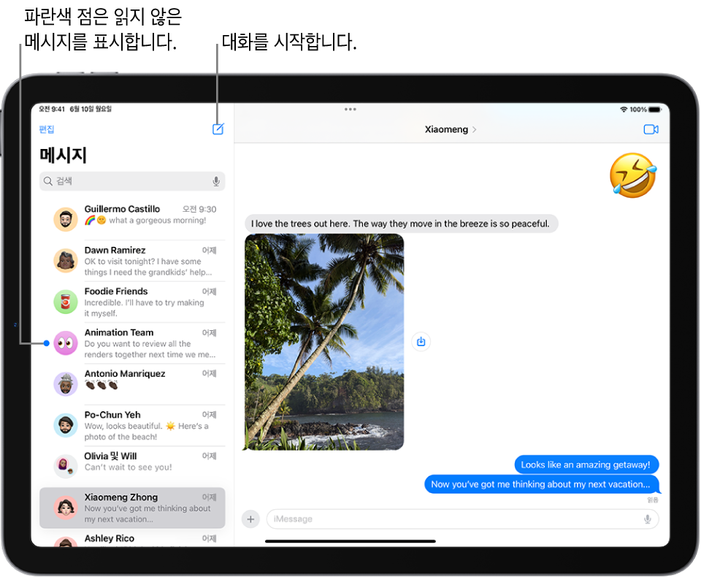This screenshot has height=577, width=701.
Task: Open Po-Chun Yeh conversation
Action: coord(132,425)
